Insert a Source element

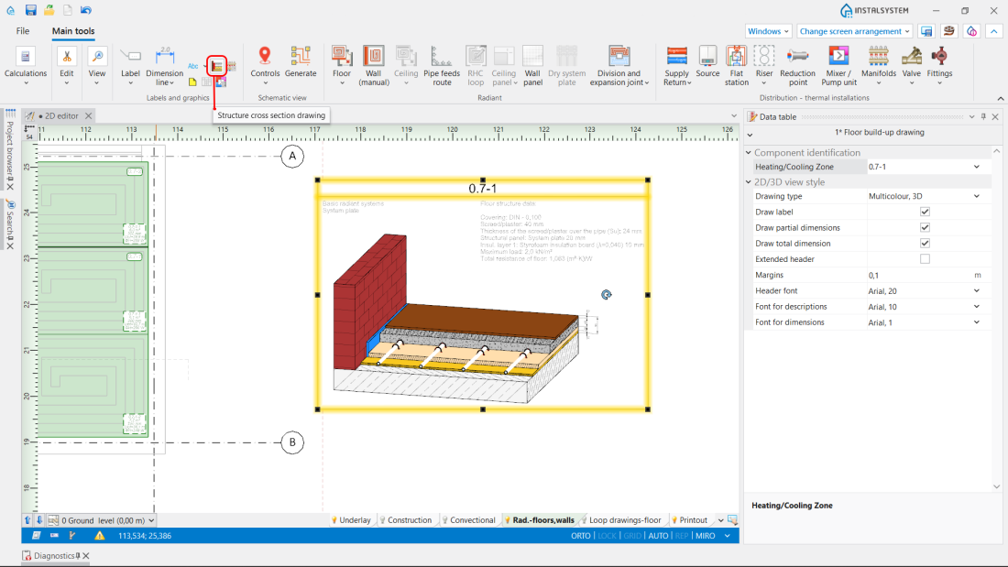707,62
